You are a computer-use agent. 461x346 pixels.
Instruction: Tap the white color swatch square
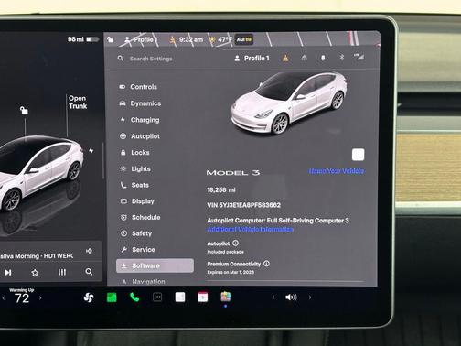click(358, 155)
